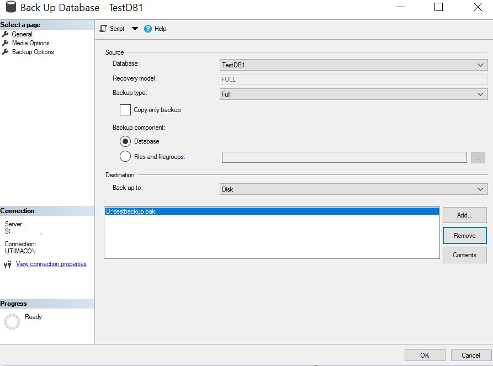
Task: Click the wrench icon beside Backup Options
Action: 6,51
